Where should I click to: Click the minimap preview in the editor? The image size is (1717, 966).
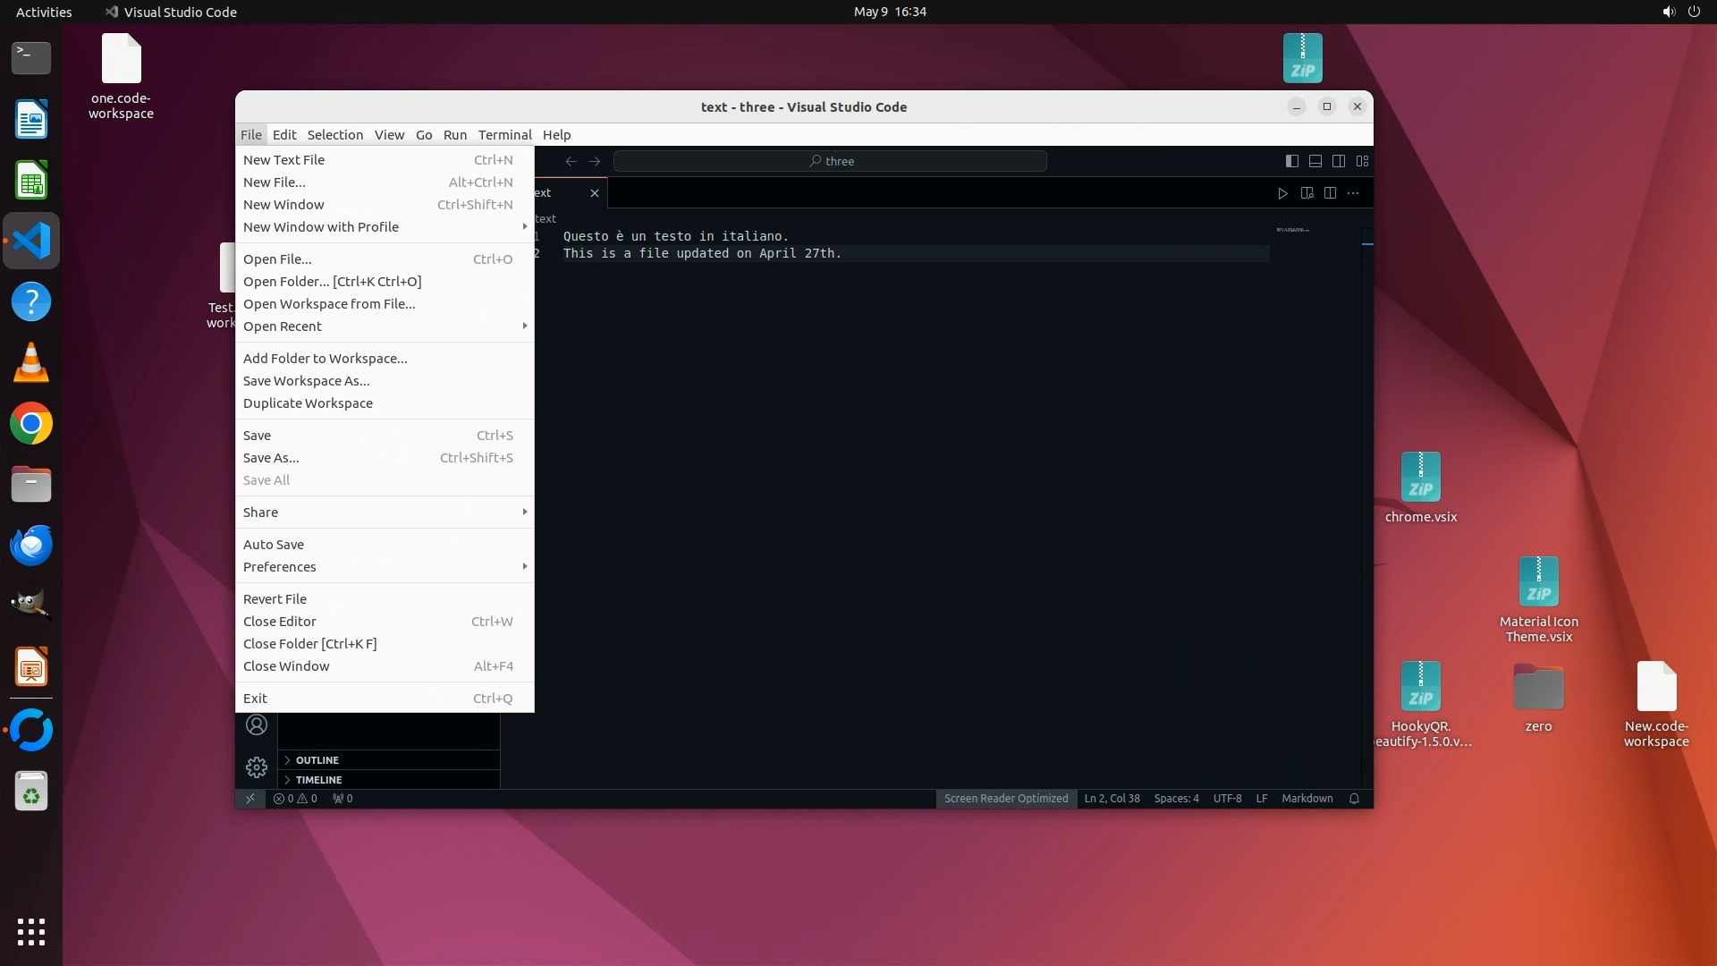1293,230
